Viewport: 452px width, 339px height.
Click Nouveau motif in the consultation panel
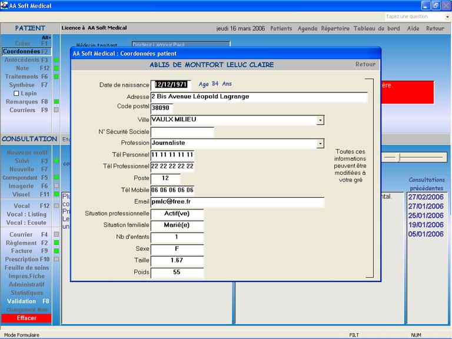coord(27,152)
